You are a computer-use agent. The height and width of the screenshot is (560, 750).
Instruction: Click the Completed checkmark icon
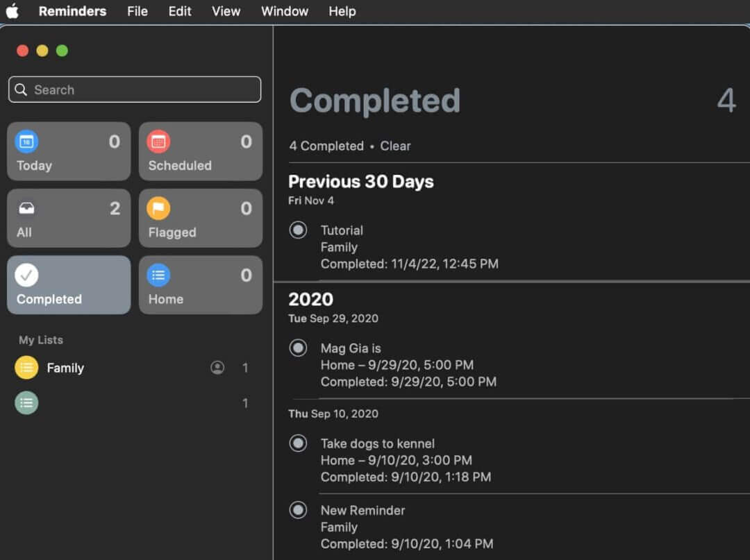[x=26, y=275]
